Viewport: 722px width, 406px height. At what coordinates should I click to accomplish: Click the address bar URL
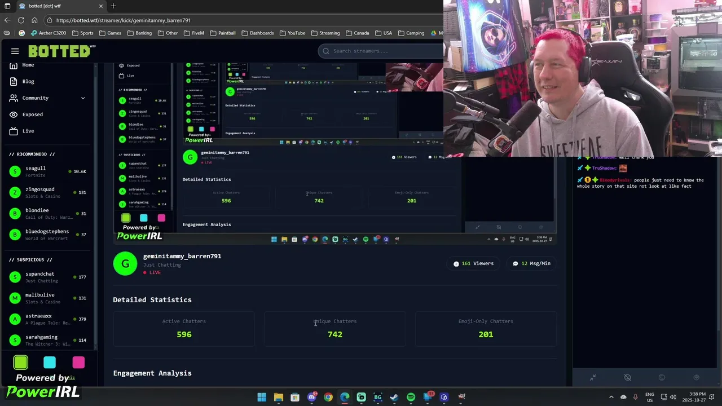coord(124,20)
